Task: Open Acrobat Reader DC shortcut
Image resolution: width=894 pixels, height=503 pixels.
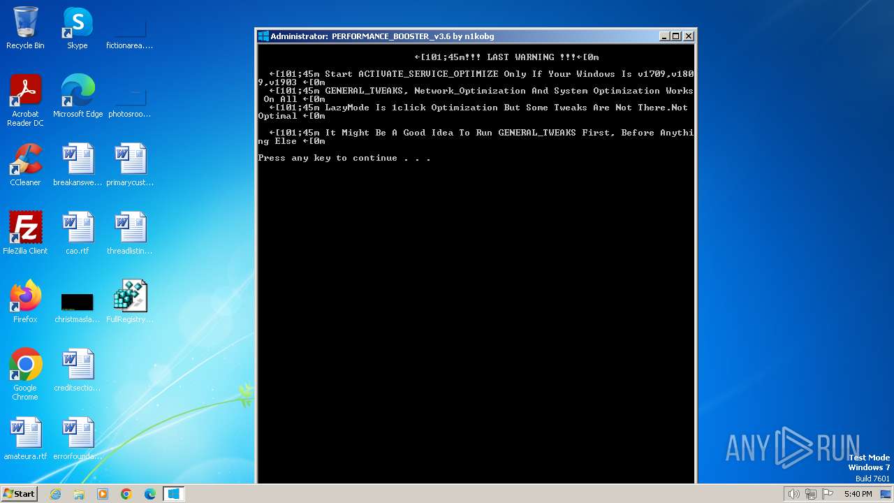Action: click(x=25, y=101)
